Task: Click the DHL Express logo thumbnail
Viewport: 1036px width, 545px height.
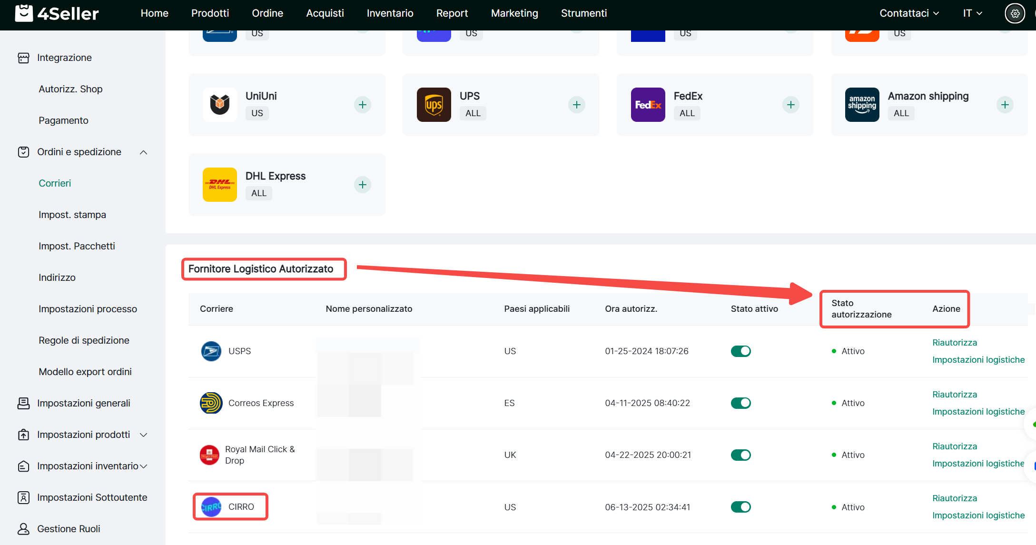Action: click(219, 185)
